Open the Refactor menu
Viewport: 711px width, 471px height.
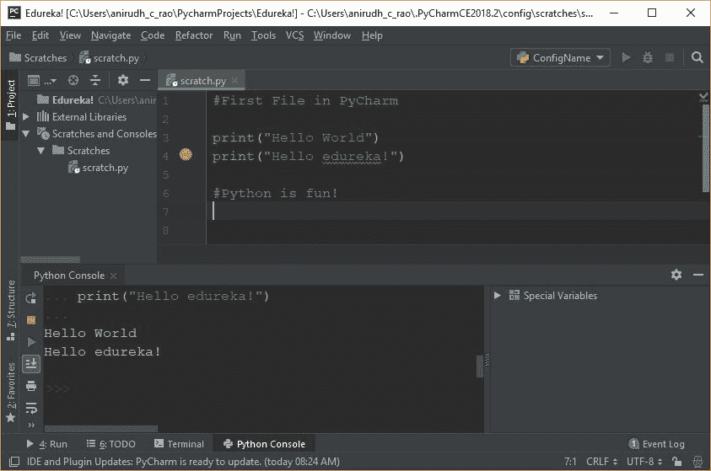[194, 35]
